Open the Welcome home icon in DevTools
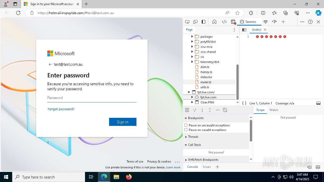This screenshot has height=182, width=324. (214, 22)
